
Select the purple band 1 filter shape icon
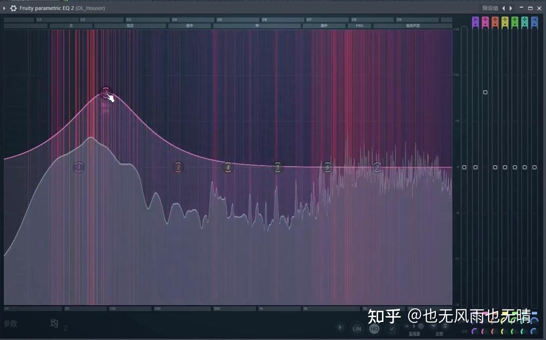[x=475, y=22]
